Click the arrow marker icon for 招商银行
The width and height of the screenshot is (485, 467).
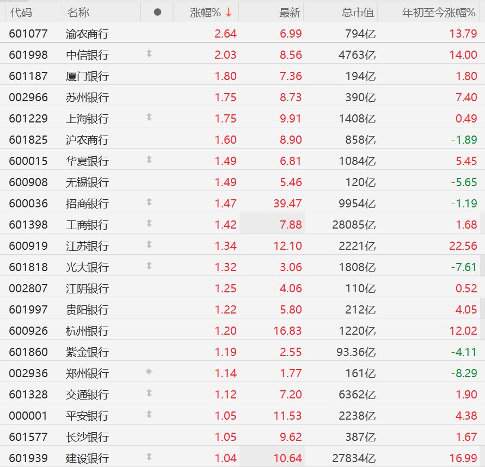pyautogui.click(x=149, y=202)
